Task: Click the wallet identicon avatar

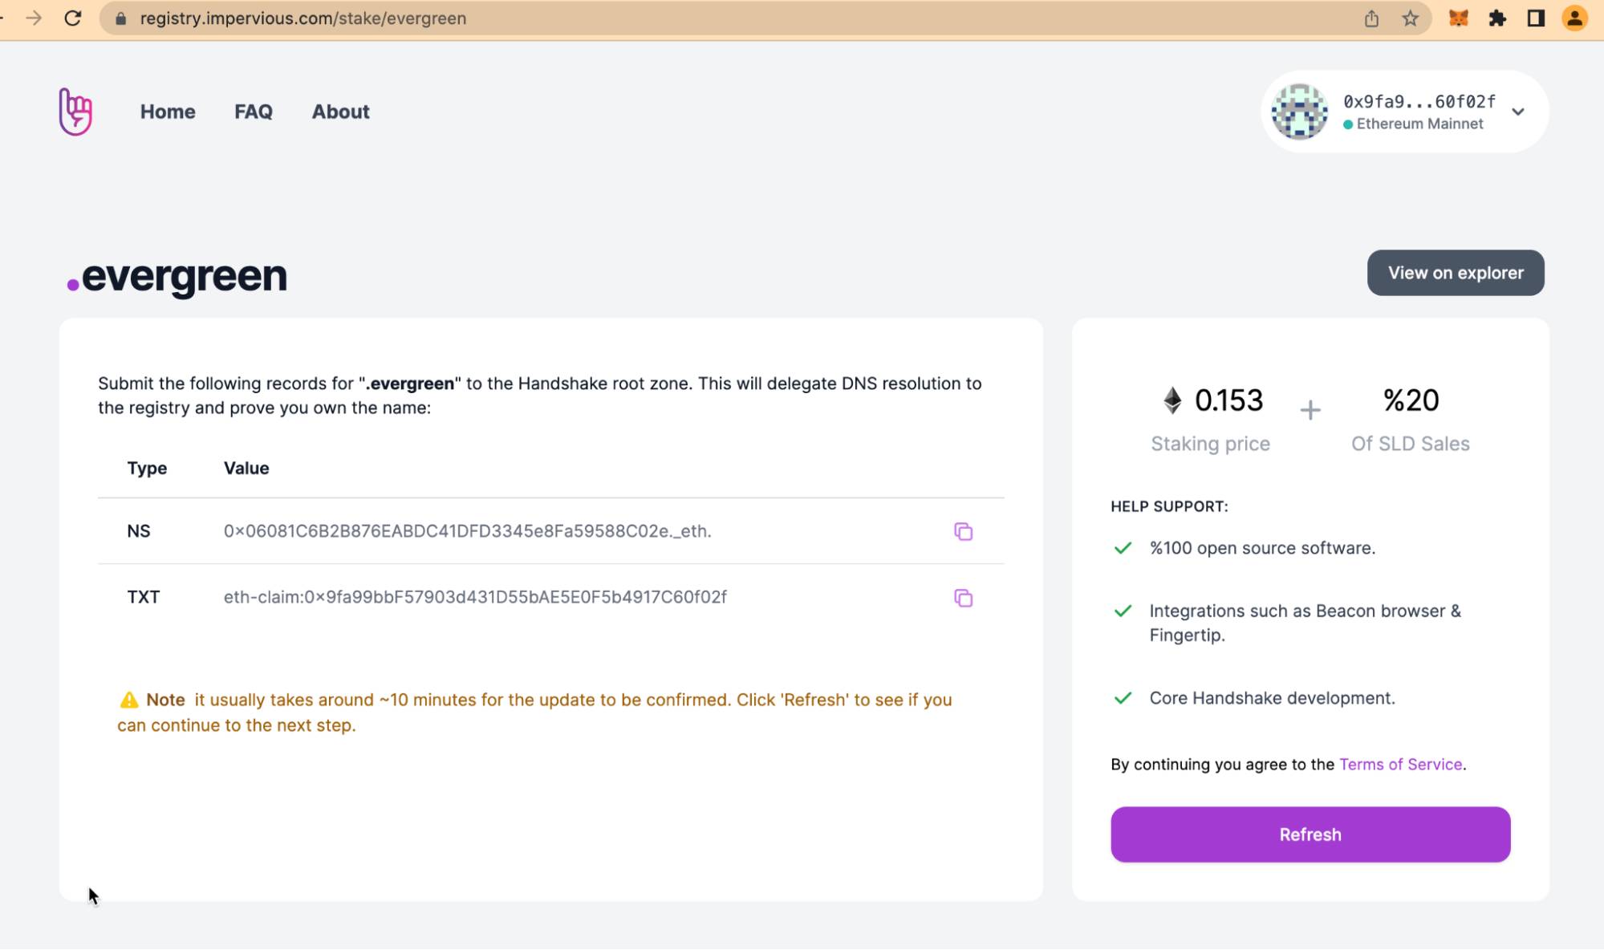Action: (1299, 112)
